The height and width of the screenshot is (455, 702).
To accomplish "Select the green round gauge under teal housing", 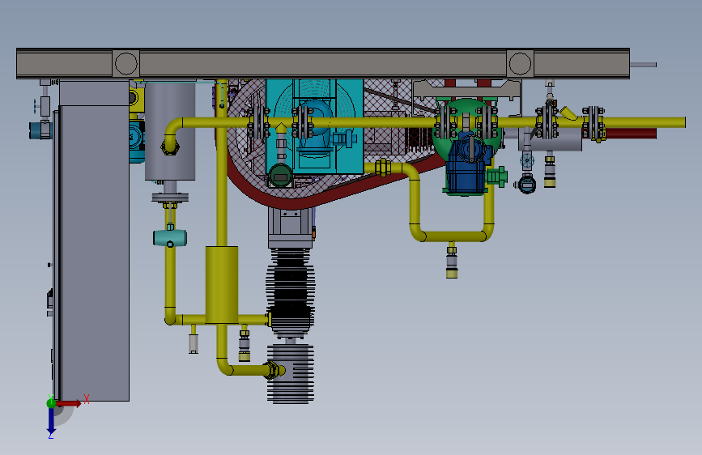I will (x=280, y=176).
